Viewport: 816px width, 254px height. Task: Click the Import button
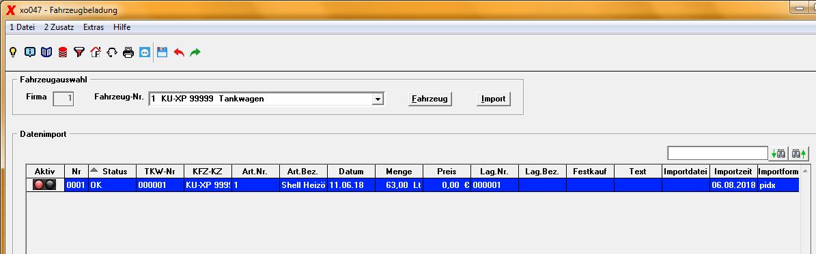point(493,99)
